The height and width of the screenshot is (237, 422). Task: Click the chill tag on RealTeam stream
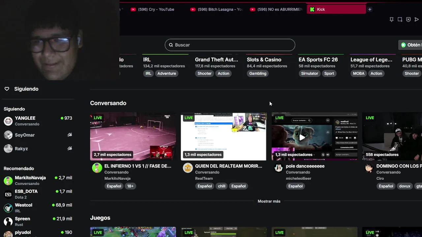tap(222, 186)
